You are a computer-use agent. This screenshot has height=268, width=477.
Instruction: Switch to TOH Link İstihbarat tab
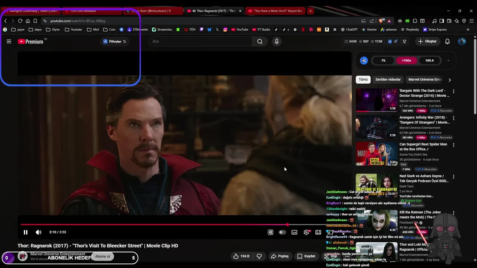click(x=91, y=11)
